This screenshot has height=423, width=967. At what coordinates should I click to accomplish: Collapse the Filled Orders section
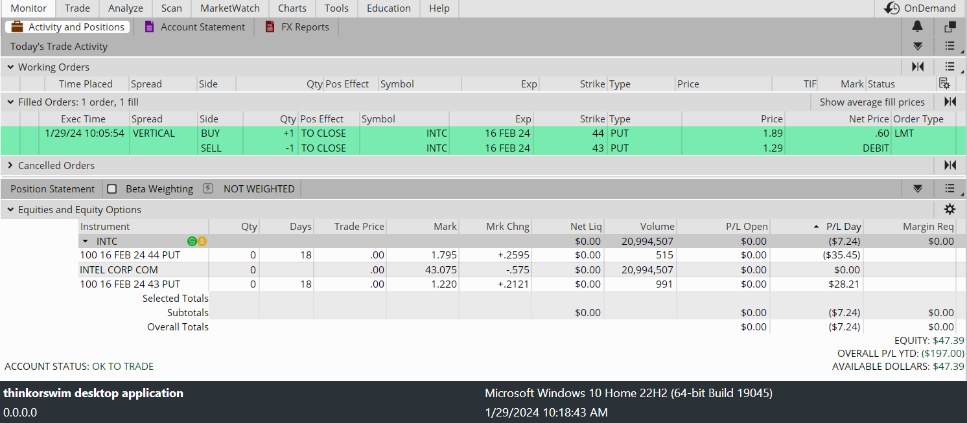click(10, 102)
